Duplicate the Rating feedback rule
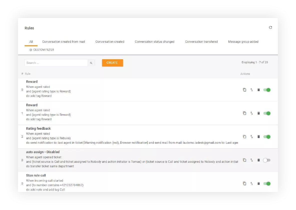Image resolution: width=296 pixels, height=210 pixels. point(245,136)
